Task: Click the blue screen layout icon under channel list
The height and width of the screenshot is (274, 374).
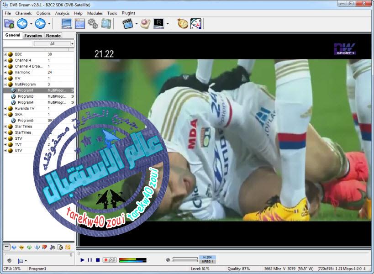Action: tap(21, 261)
